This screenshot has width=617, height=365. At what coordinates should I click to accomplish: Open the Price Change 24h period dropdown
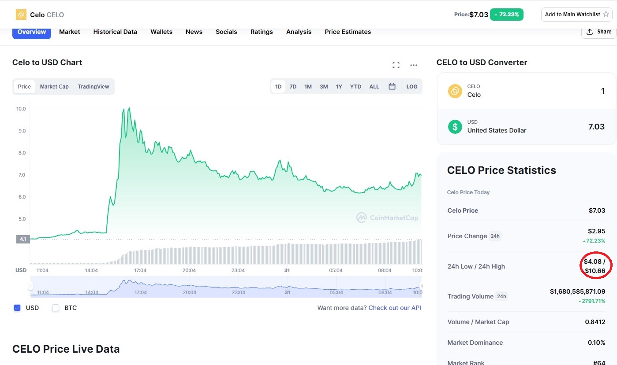tap(495, 236)
